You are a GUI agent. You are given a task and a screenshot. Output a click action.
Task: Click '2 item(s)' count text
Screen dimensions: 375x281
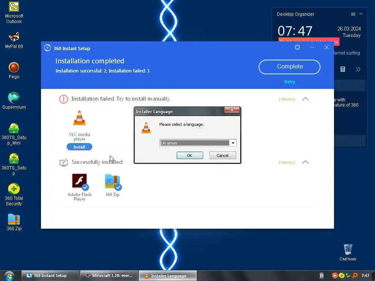[287, 162]
